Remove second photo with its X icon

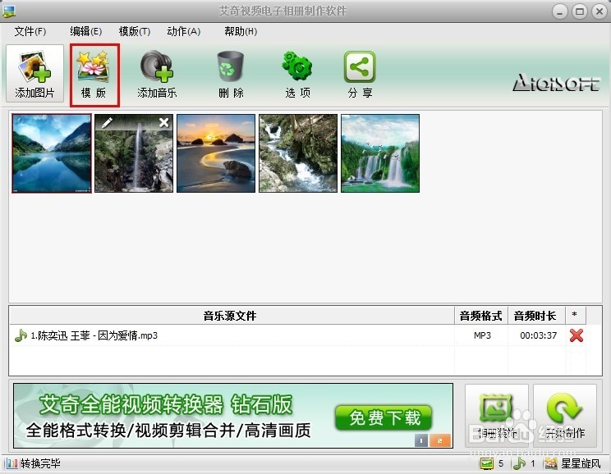click(164, 122)
